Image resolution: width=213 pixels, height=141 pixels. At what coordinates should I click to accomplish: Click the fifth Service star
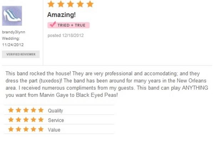pyautogui.click(x=41, y=120)
